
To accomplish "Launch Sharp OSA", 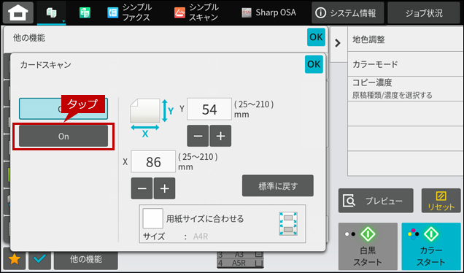I will tap(268, 12).
